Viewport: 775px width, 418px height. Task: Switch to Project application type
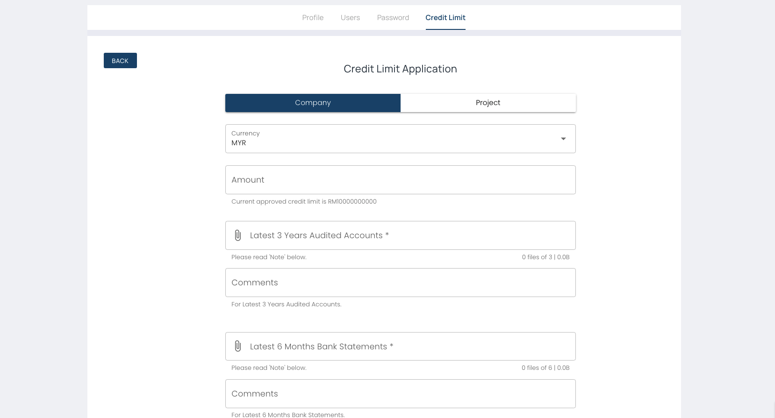(x=488, y=103)
